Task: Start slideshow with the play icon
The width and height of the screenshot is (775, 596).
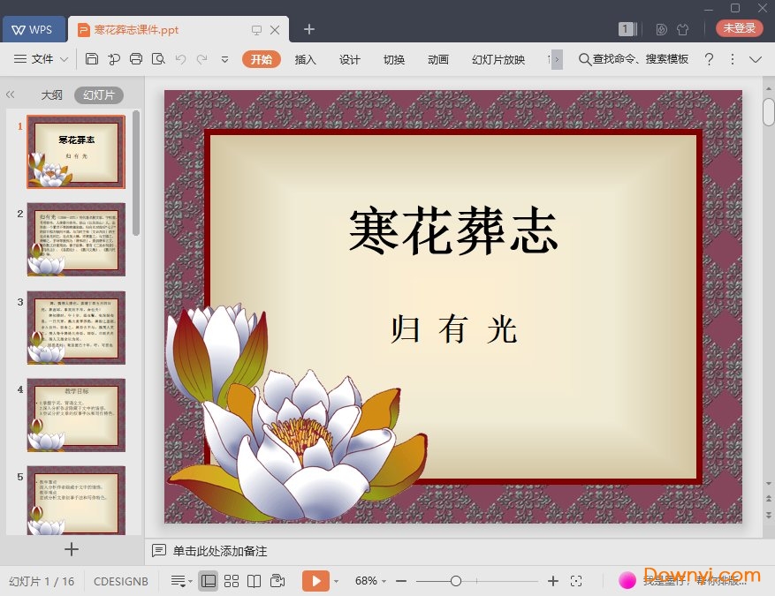Action: coord(315,581)
